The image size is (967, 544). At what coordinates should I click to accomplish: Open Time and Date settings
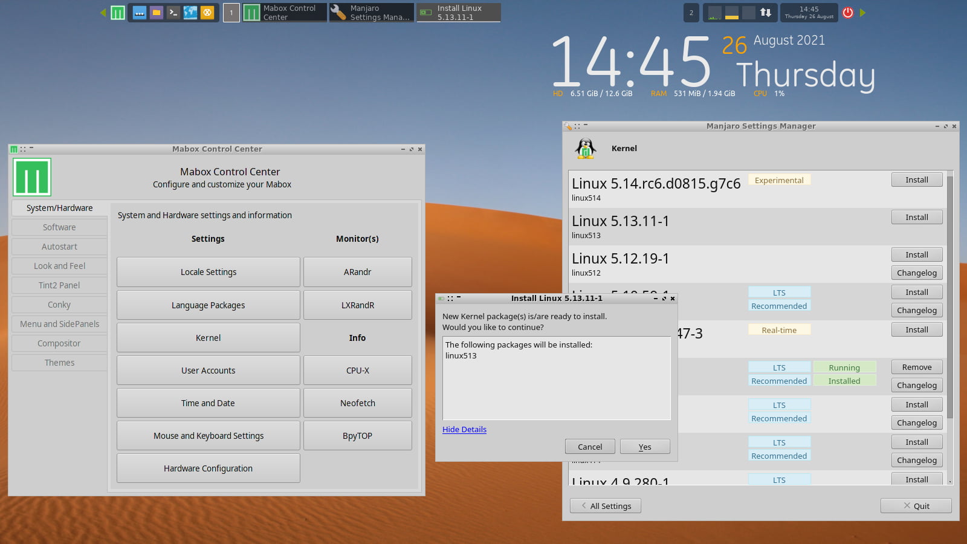209,403
